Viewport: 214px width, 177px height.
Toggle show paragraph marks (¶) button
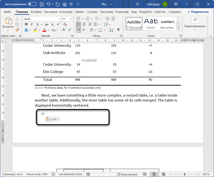[119, 30]
